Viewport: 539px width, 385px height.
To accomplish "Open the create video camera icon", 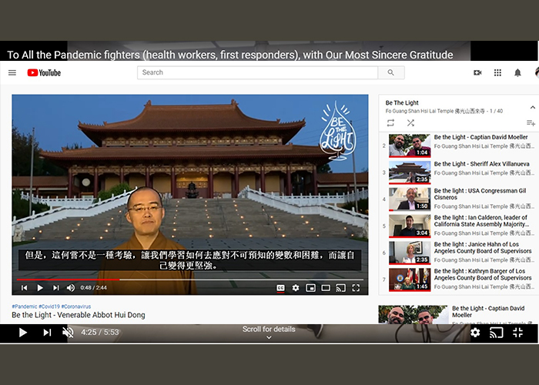I will point(477,73).
